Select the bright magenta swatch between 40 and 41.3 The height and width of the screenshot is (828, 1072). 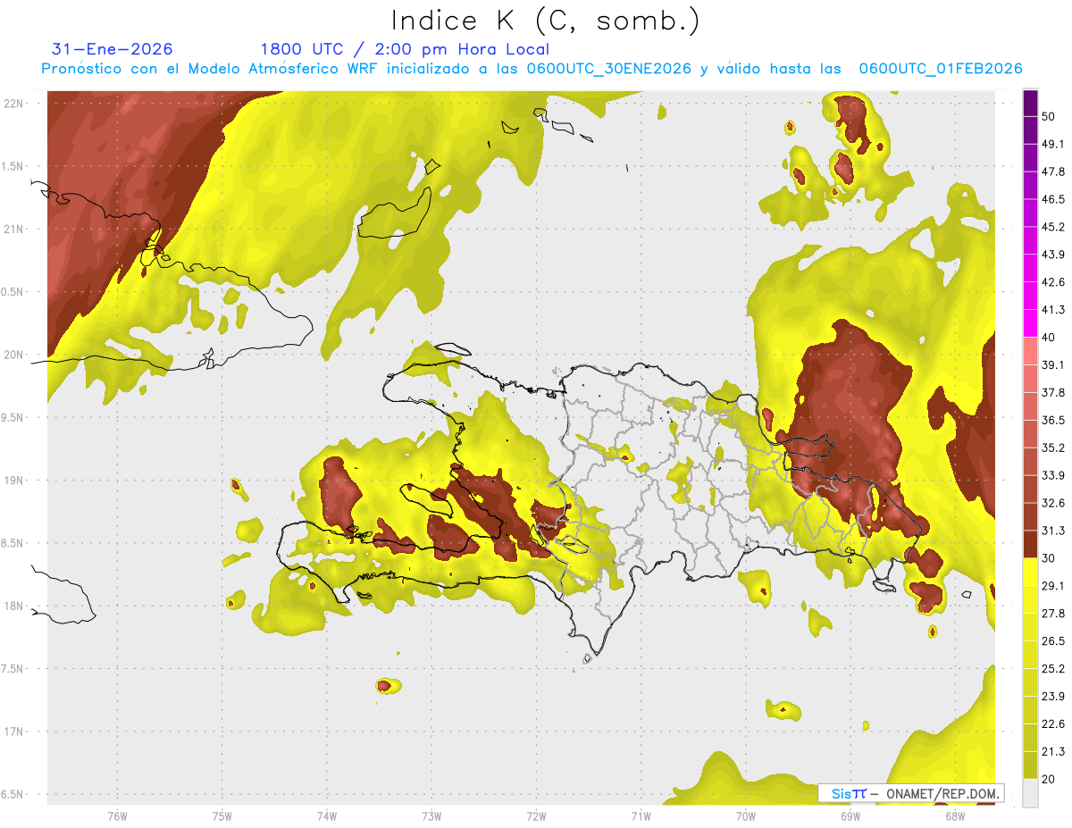(1030, 323)
